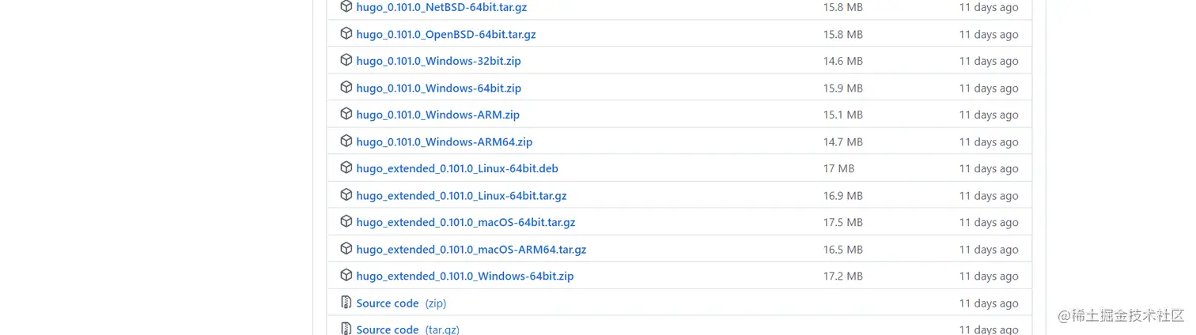1196x335 pixels.
Task: Download hugo_0.101.0_Windows-64bit.zip
Action: click(438, 88)
